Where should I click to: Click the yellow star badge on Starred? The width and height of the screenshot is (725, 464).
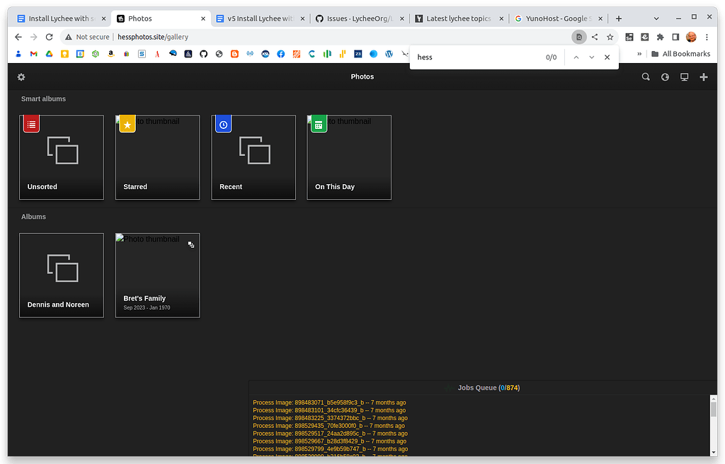127,124
